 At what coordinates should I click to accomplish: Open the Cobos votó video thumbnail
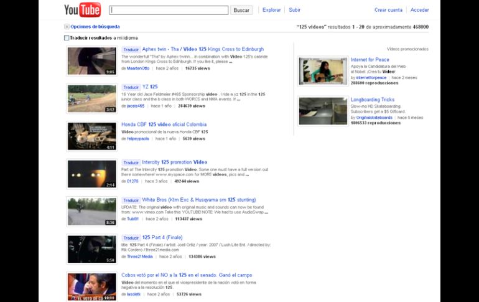click(x=91, y=286)
